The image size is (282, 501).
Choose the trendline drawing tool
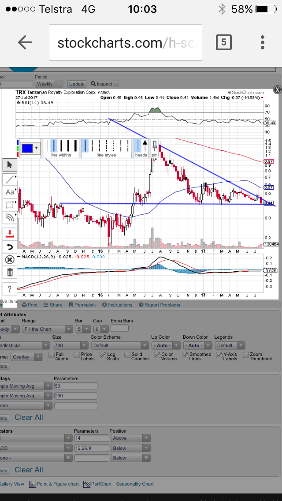pos(10,179)
